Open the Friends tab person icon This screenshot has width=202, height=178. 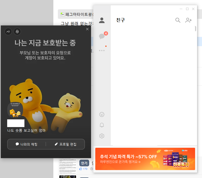(102, 20)
